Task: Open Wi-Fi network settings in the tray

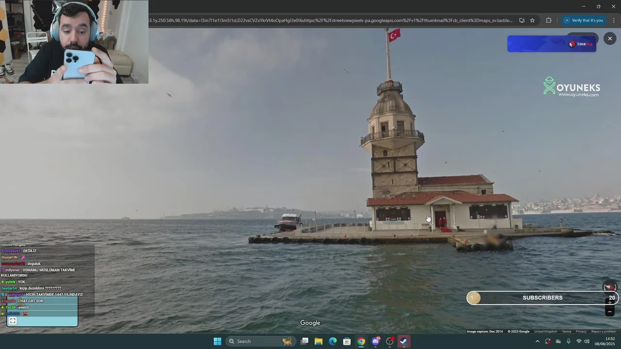Action: point(579,341)
